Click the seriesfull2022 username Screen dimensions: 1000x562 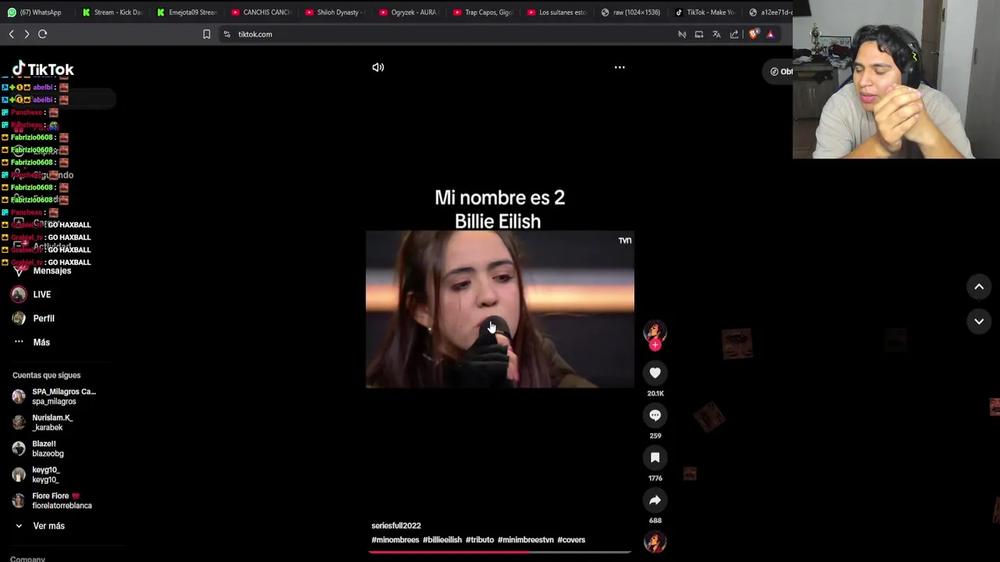396,525
